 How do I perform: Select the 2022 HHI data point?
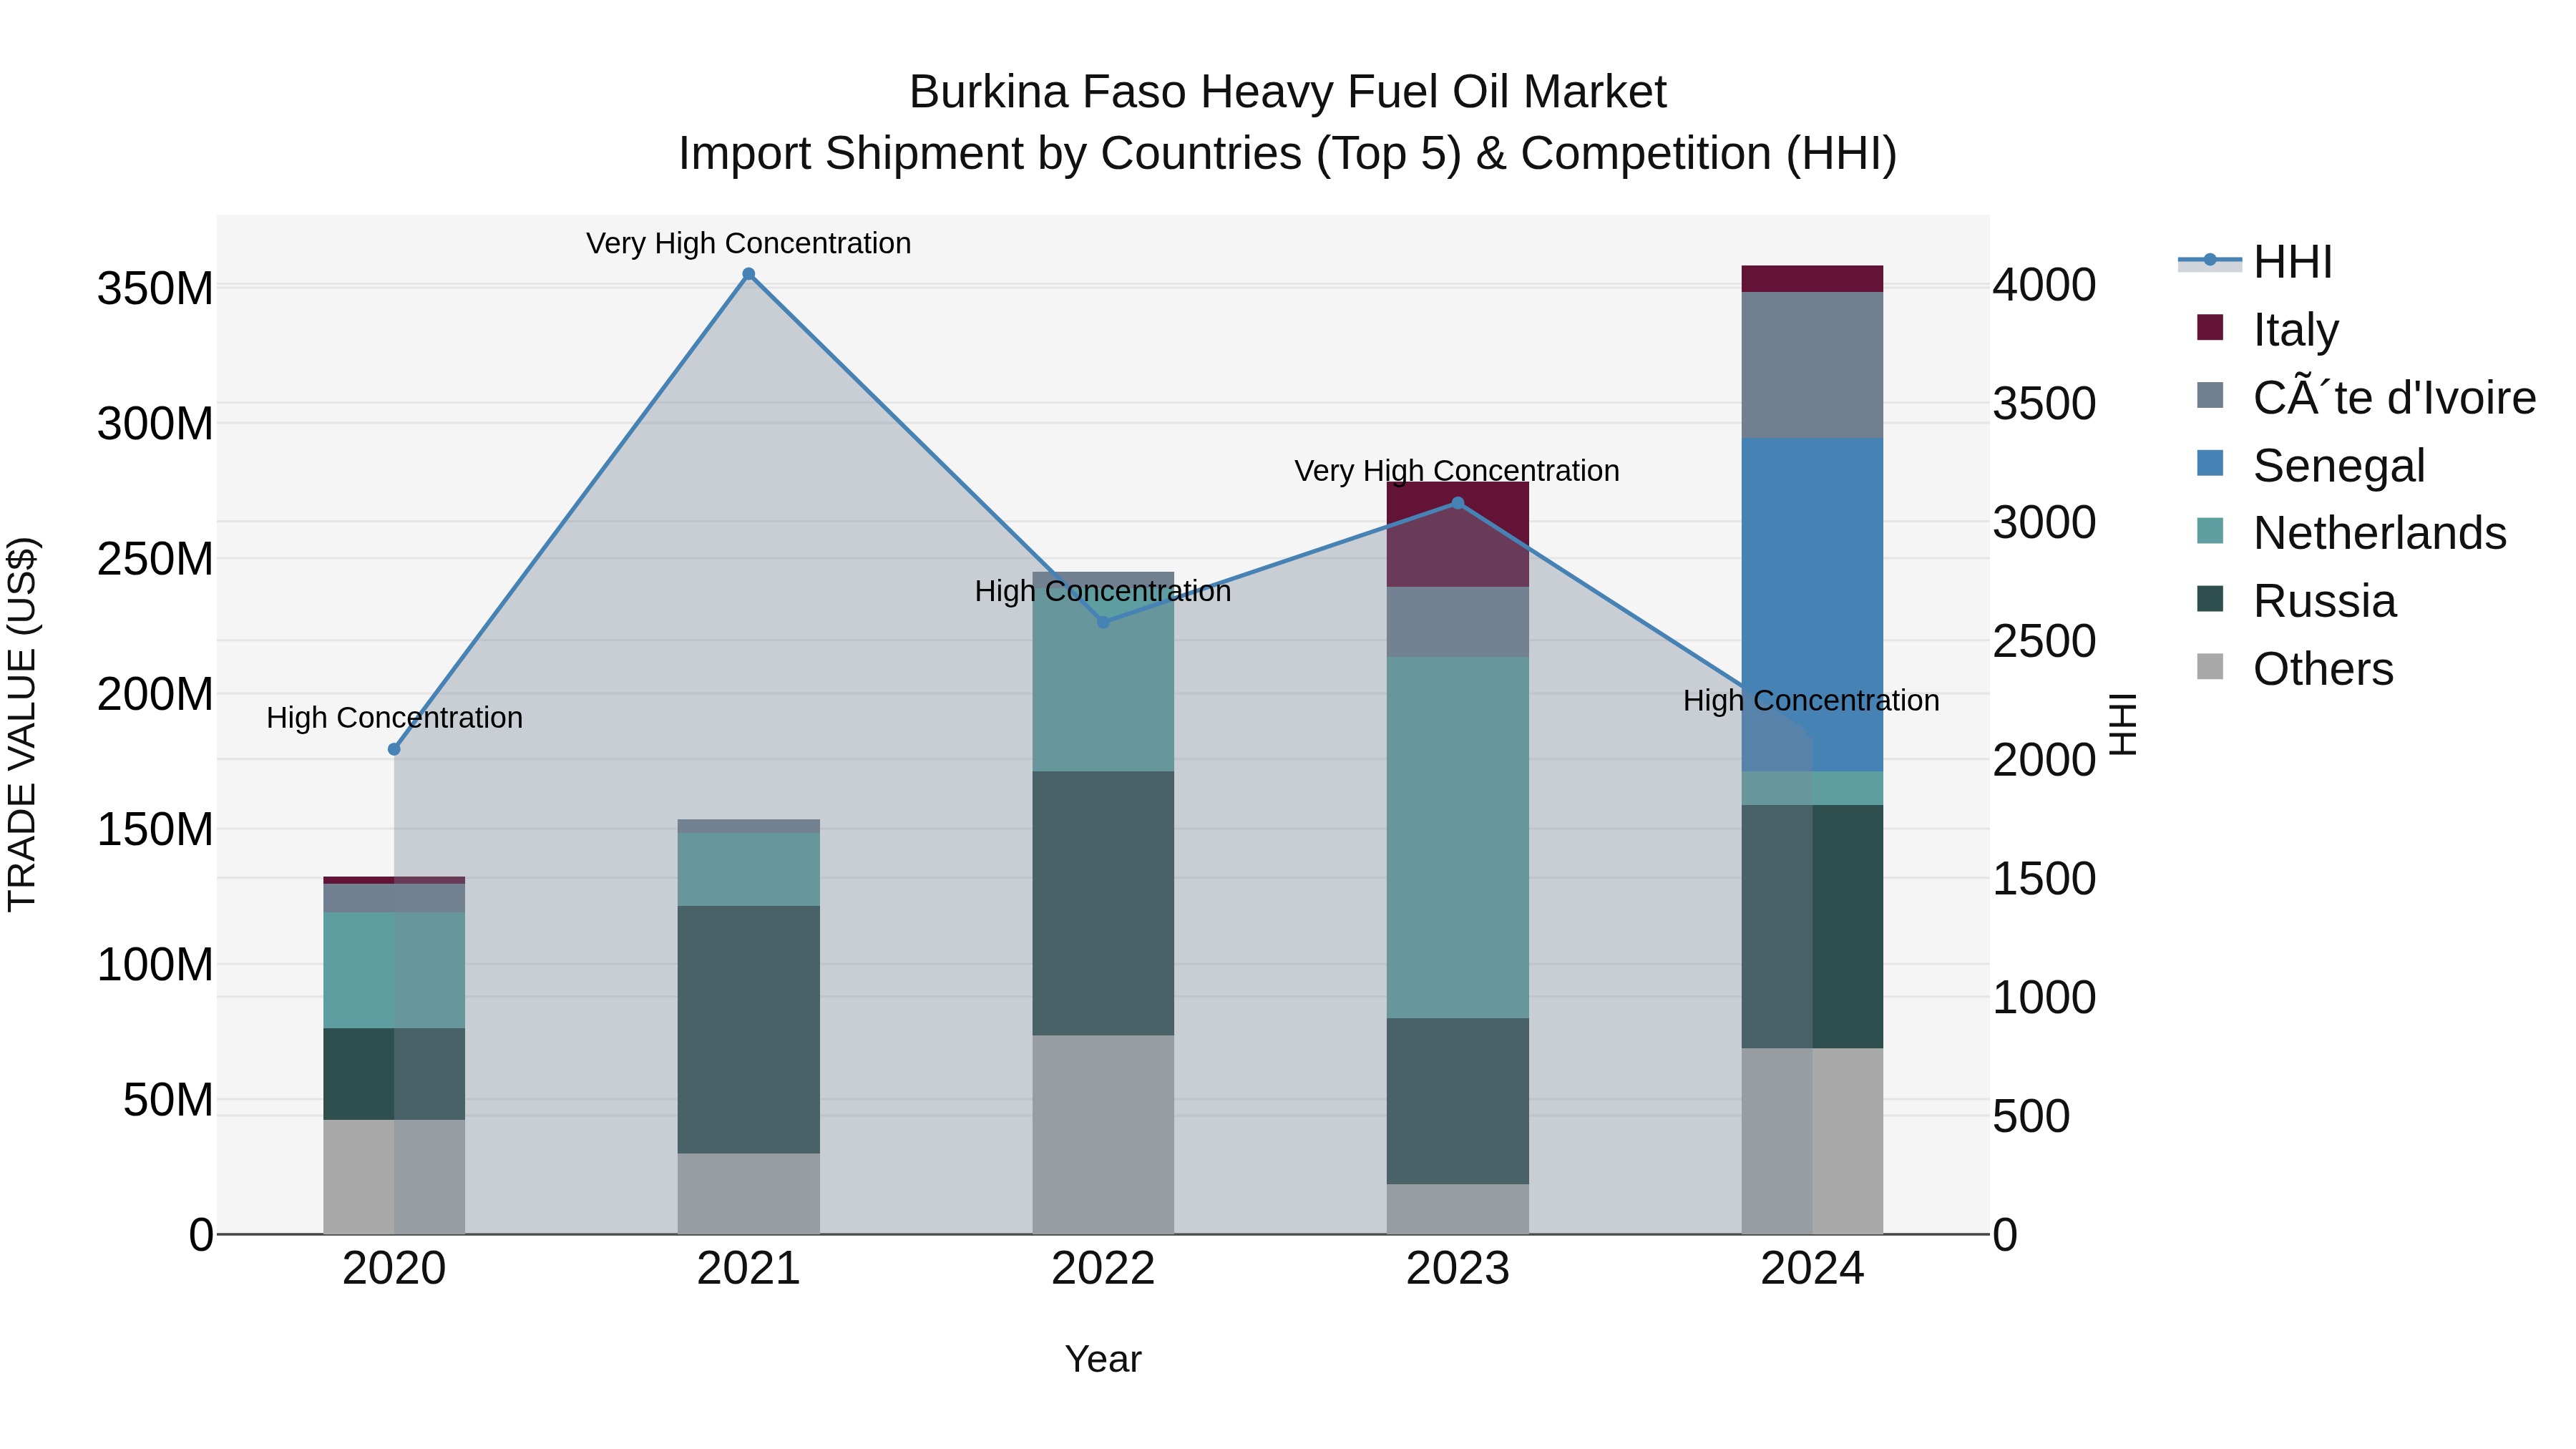[x=1103, y=622]
